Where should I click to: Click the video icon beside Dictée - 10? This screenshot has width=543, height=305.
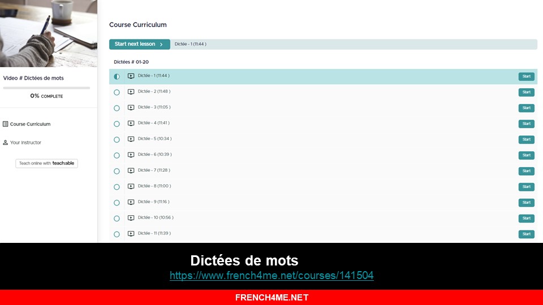pos(131,218)
